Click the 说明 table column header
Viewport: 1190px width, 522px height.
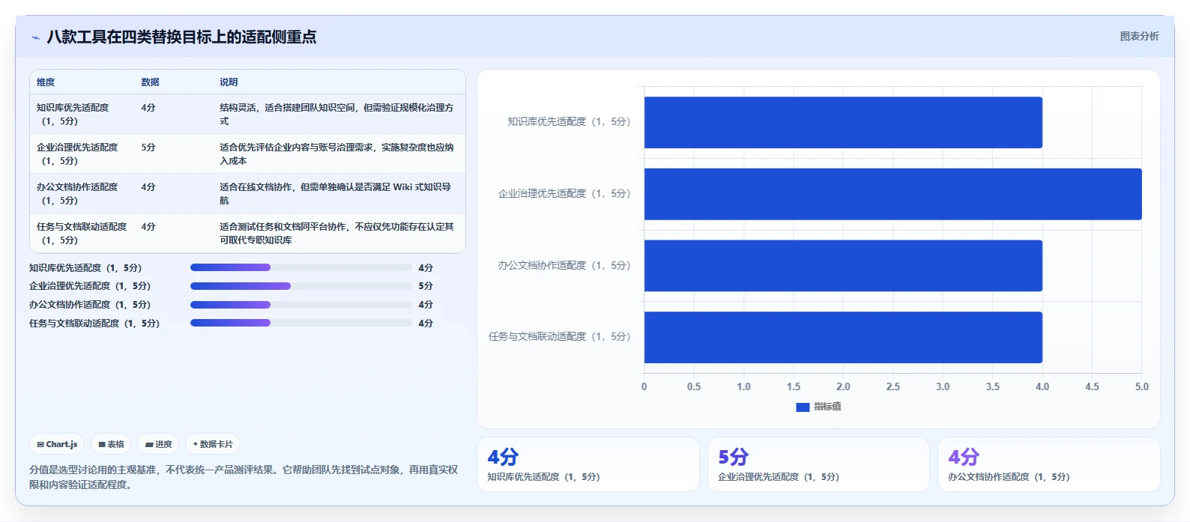[229, 82]
